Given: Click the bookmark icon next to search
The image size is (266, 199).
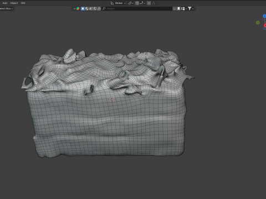Looking at the screenshot, I should point(178,8).
